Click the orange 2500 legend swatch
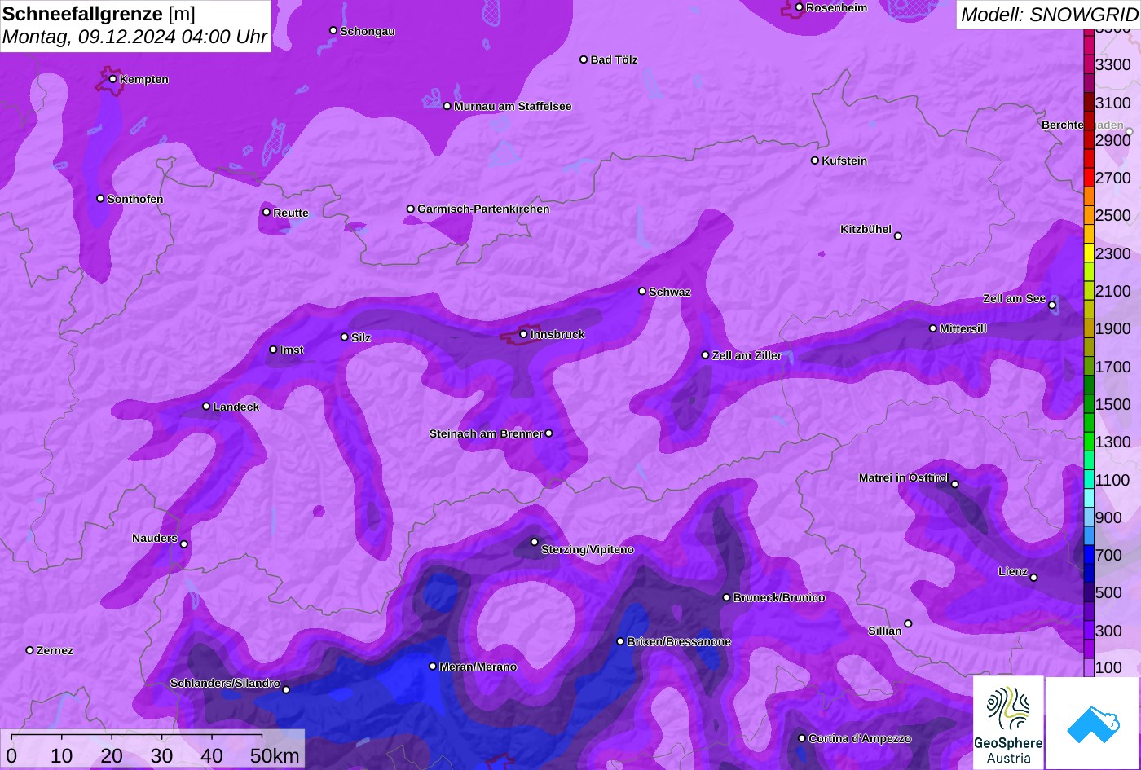The height and width of the screenshot is (770, 1141). click(1089, 215)
